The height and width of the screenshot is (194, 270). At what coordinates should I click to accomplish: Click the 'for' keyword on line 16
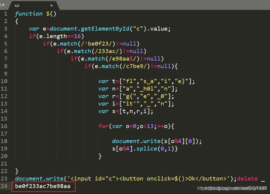click(103, 126)
